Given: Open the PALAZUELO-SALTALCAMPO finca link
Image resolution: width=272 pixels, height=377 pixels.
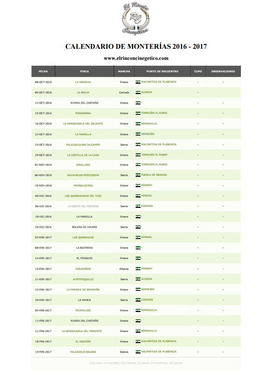Looking at the screenshot, I should tap(83, 145).
